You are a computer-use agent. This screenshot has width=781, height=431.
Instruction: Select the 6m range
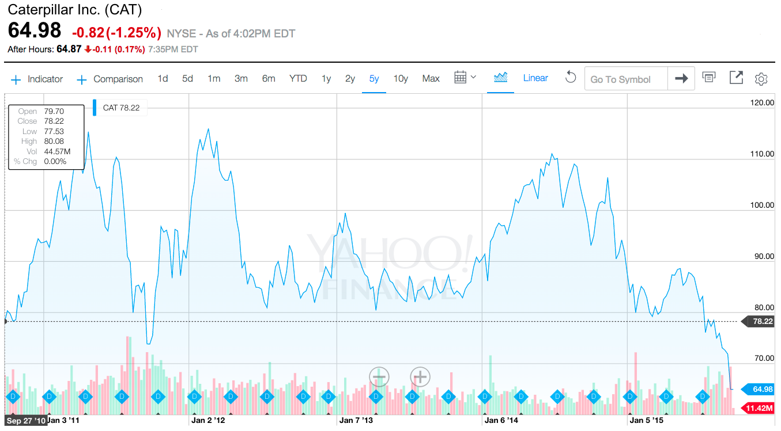click(x=269, y=78)
